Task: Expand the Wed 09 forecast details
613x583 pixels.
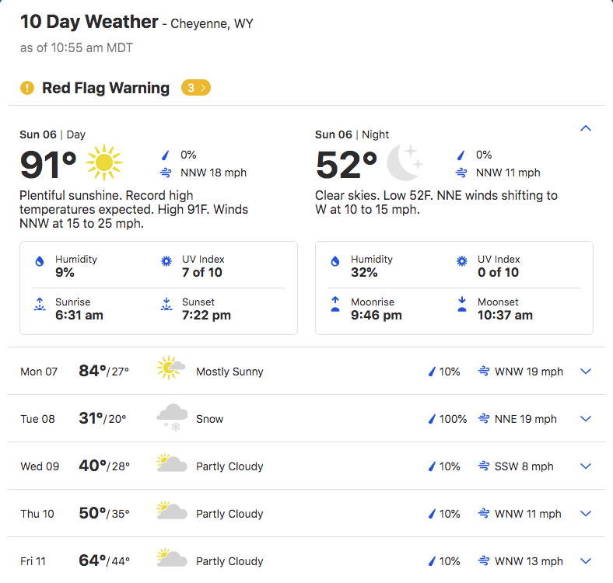Action: pos(587,466)
